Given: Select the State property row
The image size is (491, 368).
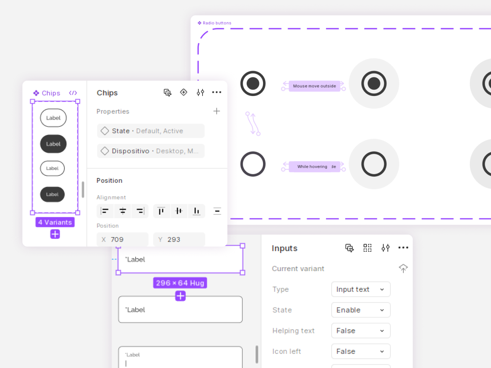Looking at the screenshot, I should pyautogui.click(x=151, y=131).
